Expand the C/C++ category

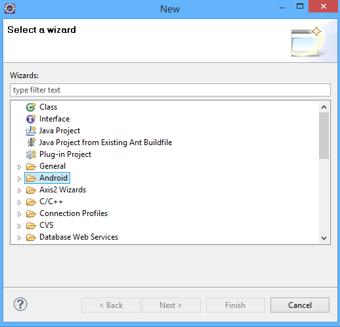click(19, 202)
